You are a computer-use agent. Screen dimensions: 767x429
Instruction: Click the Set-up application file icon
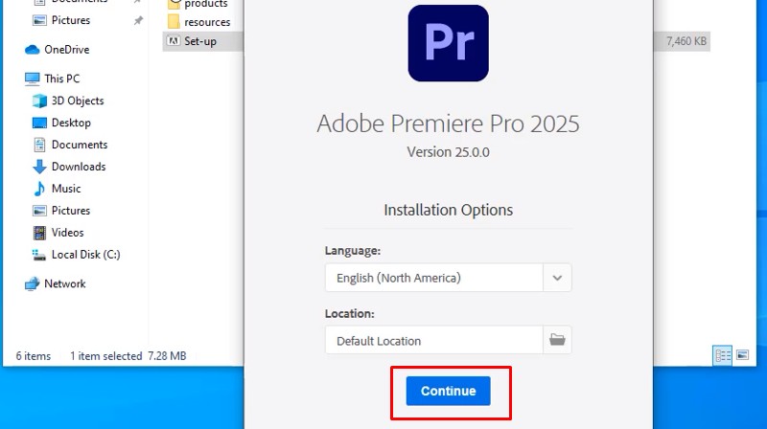pos(174,41)
